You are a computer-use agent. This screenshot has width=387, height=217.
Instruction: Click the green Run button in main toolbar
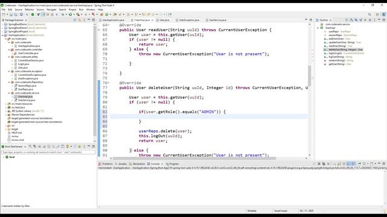[70, 14]
